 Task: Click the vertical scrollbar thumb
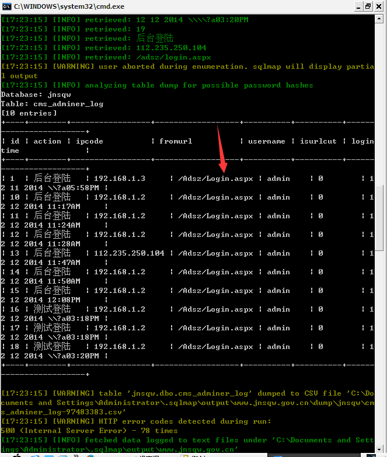pos(379,218)
